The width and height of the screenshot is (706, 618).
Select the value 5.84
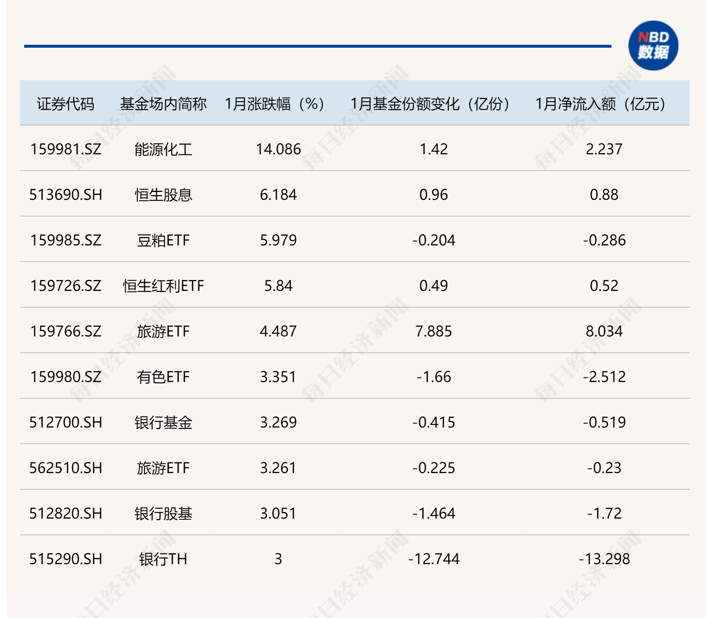point(278,286)
